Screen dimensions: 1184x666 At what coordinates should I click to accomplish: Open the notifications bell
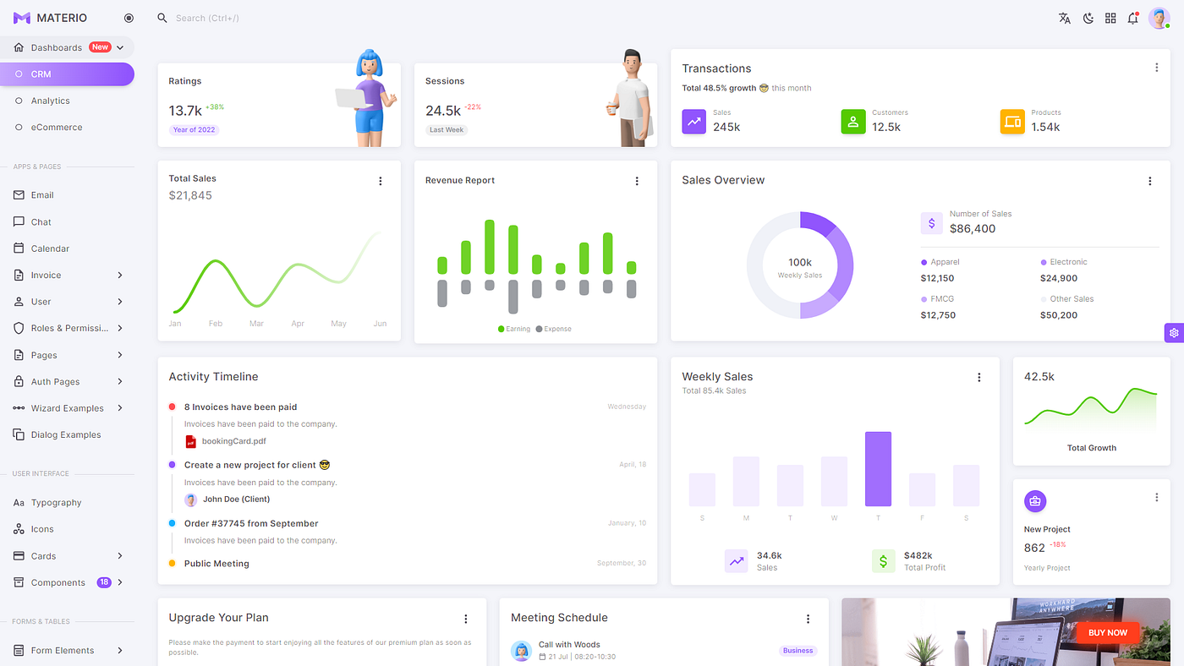1133,18
